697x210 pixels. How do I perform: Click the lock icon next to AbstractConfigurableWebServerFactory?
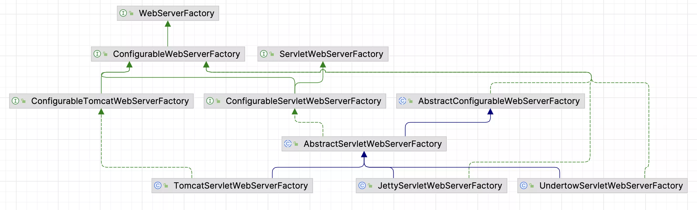[410, 101]
